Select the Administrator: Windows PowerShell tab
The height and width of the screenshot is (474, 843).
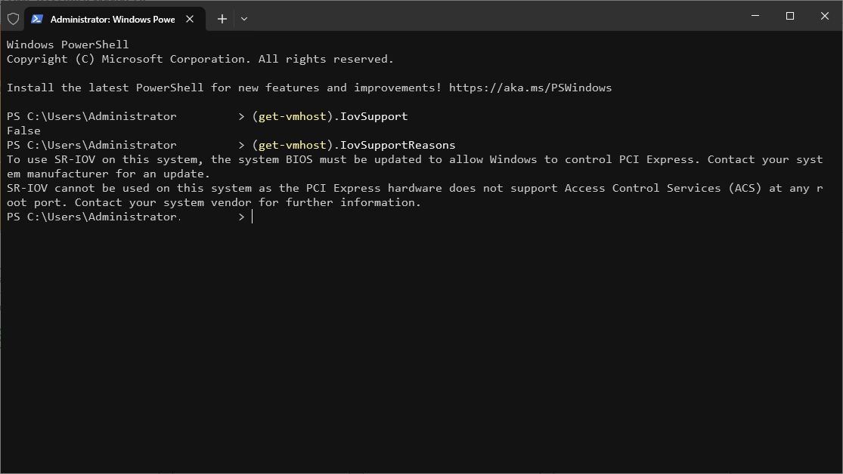tap(112, 19)
